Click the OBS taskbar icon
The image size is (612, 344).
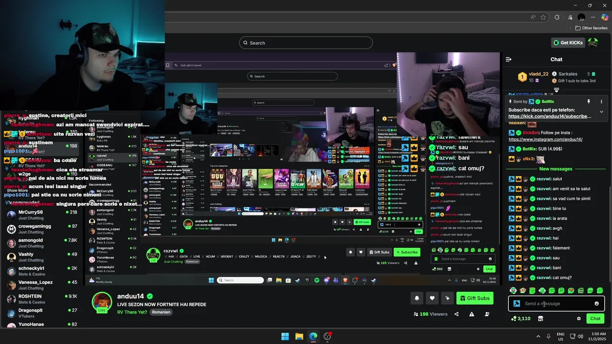pyautogui.click(x=328, y=336)
